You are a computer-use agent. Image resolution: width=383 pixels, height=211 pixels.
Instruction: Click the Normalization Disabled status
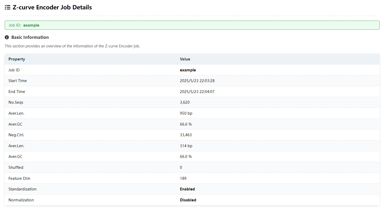(x=188, y=200)
